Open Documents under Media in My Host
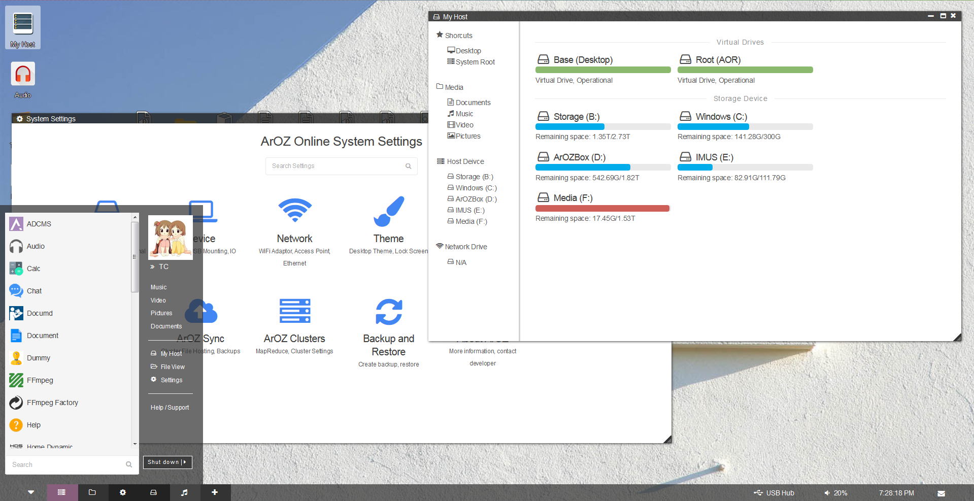Viewport: 974px width, 501px height. (x=468, y=103)
